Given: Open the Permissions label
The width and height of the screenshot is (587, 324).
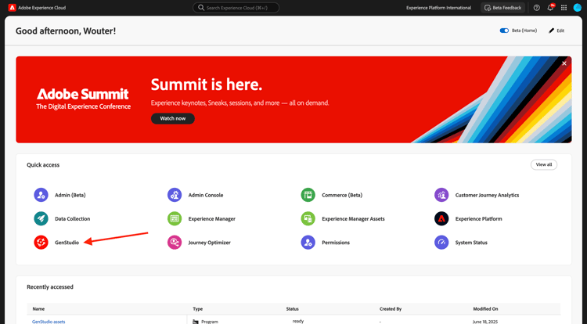Looking at the screenshot, I should 336,243.
